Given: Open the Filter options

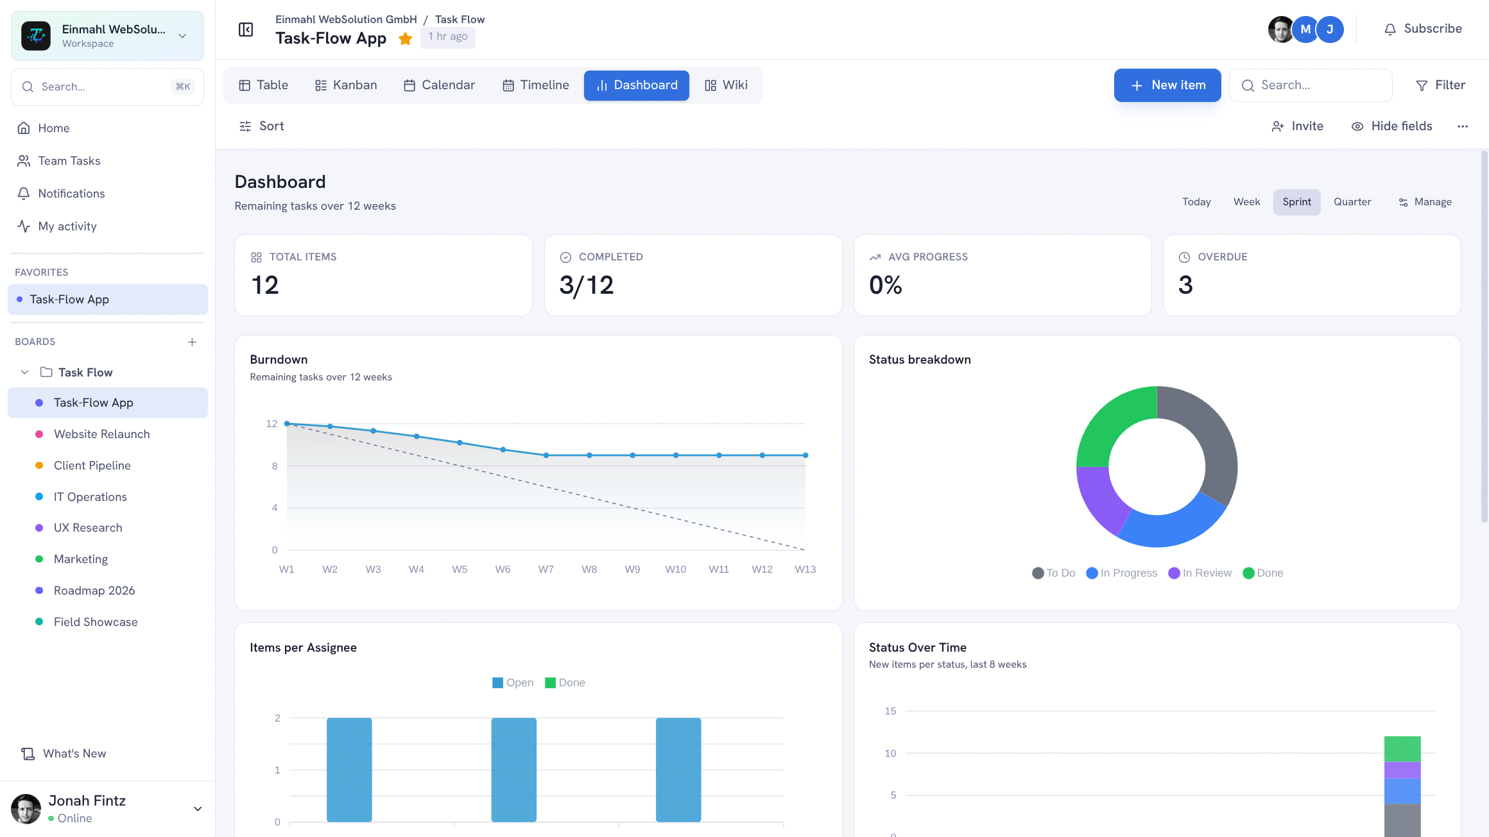Looking at the screenshot, I should tap(1440, 85).
